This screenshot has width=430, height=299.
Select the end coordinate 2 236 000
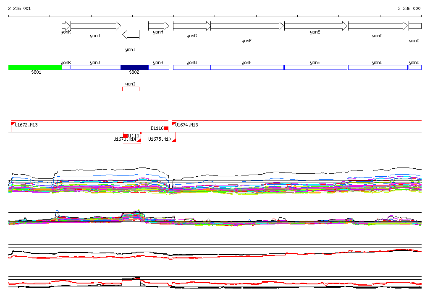[x=409, y=8]
